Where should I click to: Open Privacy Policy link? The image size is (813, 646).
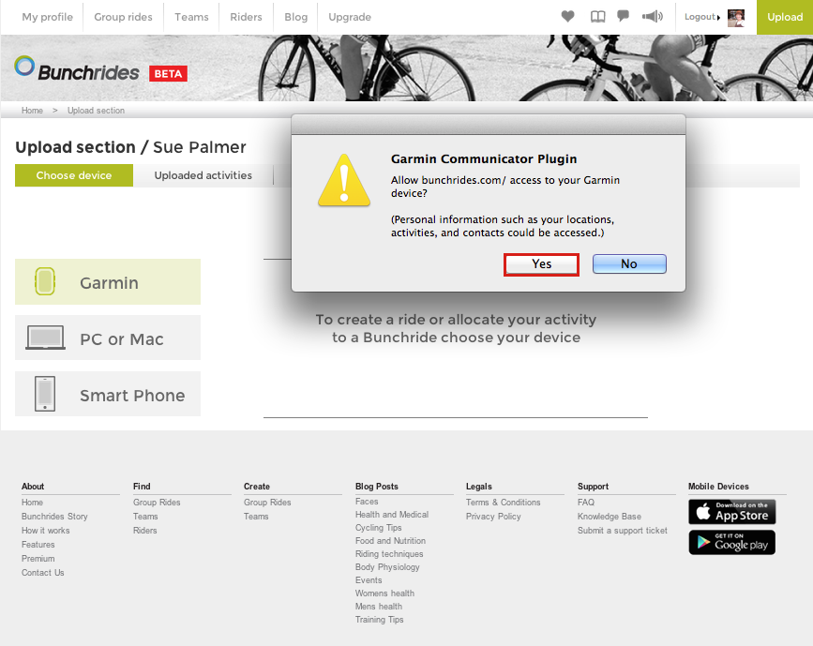tap(493, 517)
